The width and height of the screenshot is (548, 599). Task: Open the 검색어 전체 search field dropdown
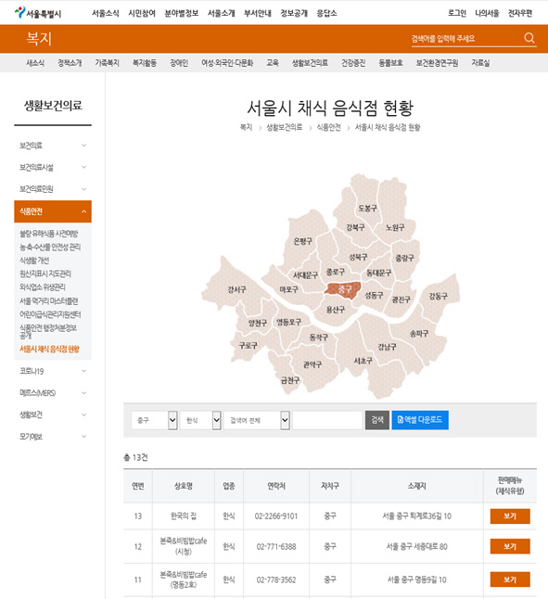tap(257, 420)
